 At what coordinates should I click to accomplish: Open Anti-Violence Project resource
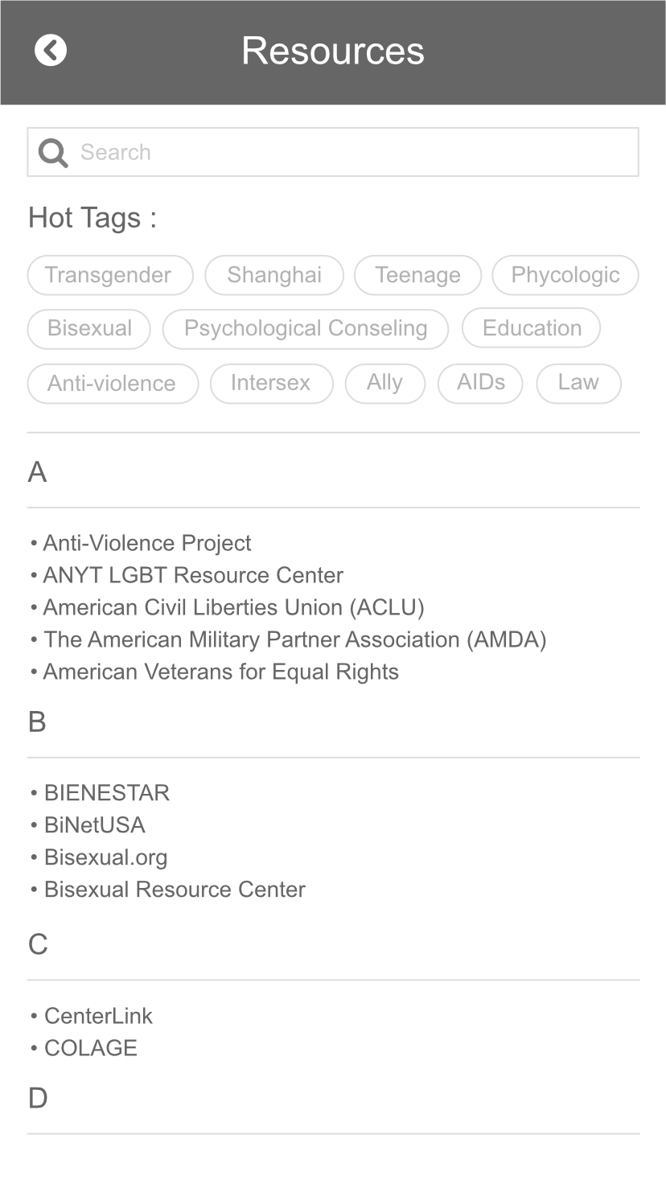[x=146, y=543]
